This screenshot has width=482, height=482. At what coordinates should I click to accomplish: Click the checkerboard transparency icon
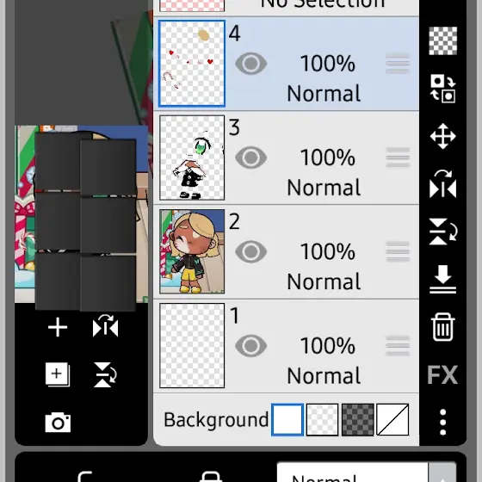tap(442, 40)
